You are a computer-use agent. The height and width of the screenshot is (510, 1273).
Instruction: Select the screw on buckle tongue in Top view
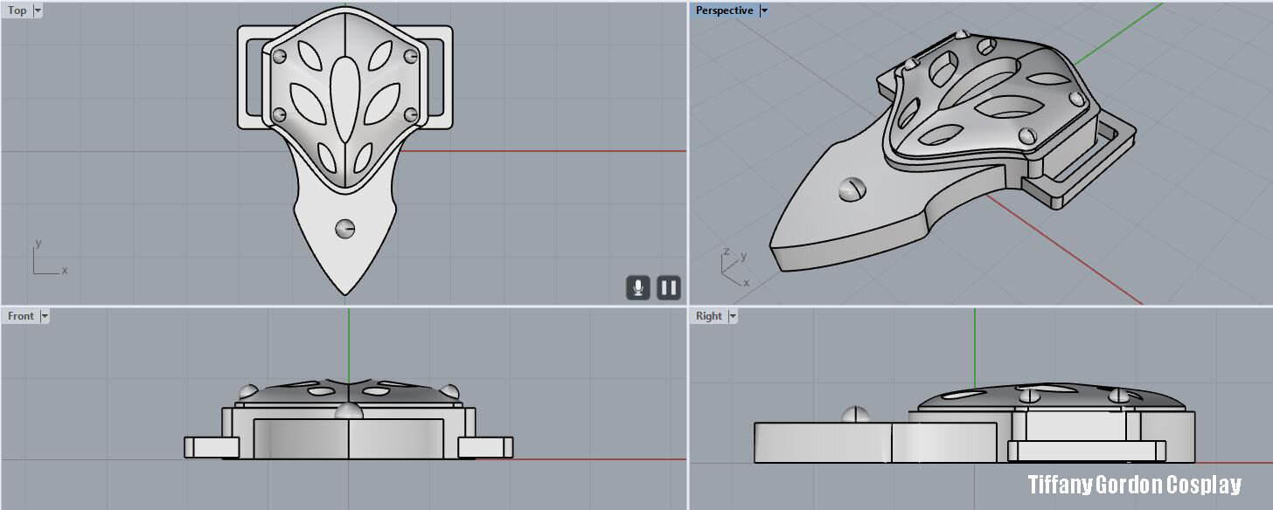click(345, 229)
